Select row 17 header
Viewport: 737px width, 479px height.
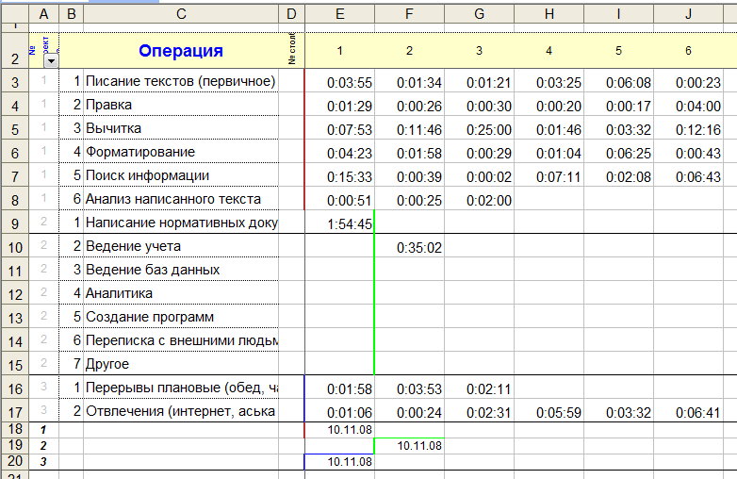coord(14,411)
